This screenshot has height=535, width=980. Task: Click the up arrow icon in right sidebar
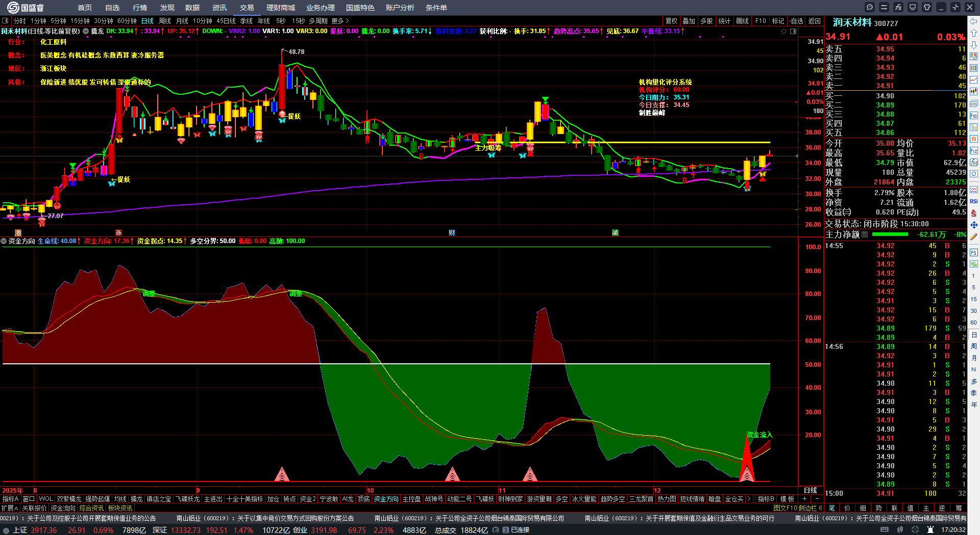[x=974, y=33]
